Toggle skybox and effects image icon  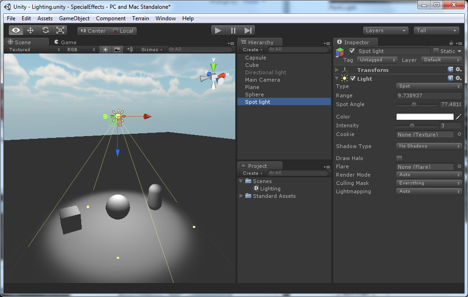pos(117,49)
